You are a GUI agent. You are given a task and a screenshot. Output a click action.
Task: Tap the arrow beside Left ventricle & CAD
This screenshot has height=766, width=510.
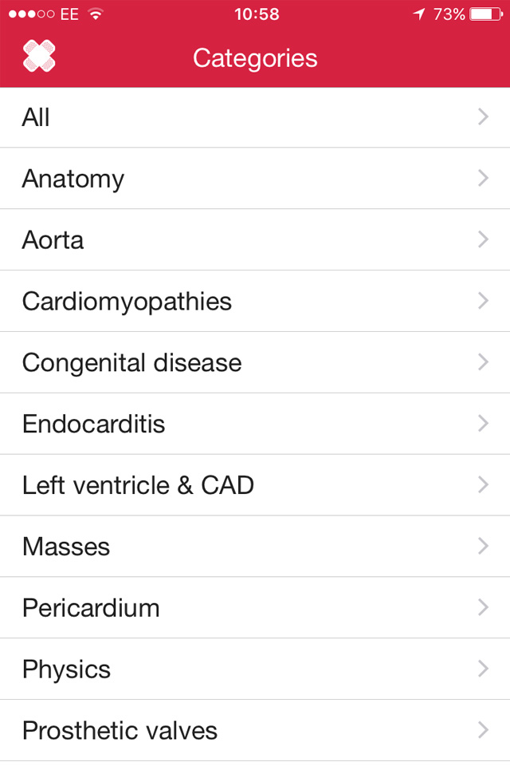pyautogui.click(x=483, y=485)
